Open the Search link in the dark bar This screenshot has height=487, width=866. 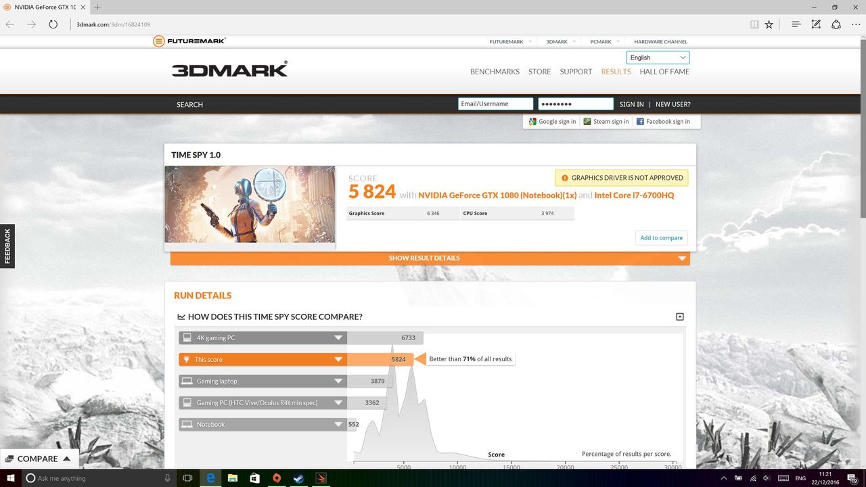[x=190, y=104]
